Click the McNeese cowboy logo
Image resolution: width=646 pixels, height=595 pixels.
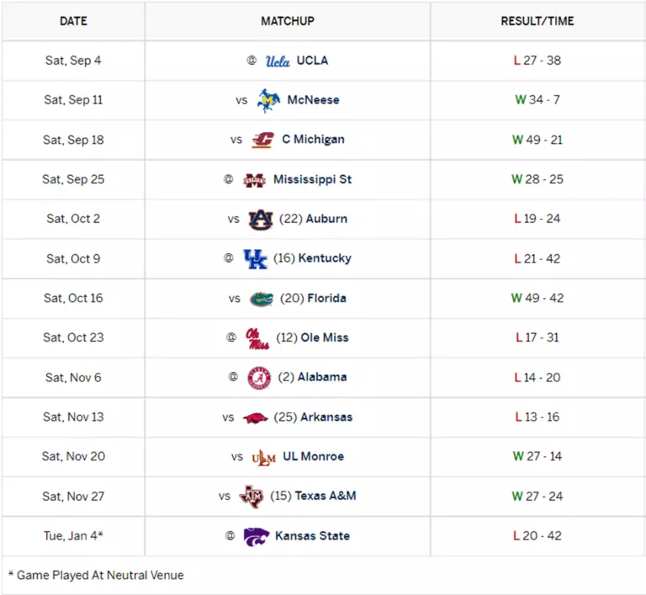pos(268,100)
